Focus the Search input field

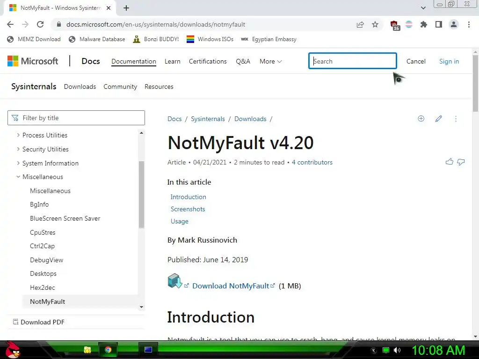(353, 61)
